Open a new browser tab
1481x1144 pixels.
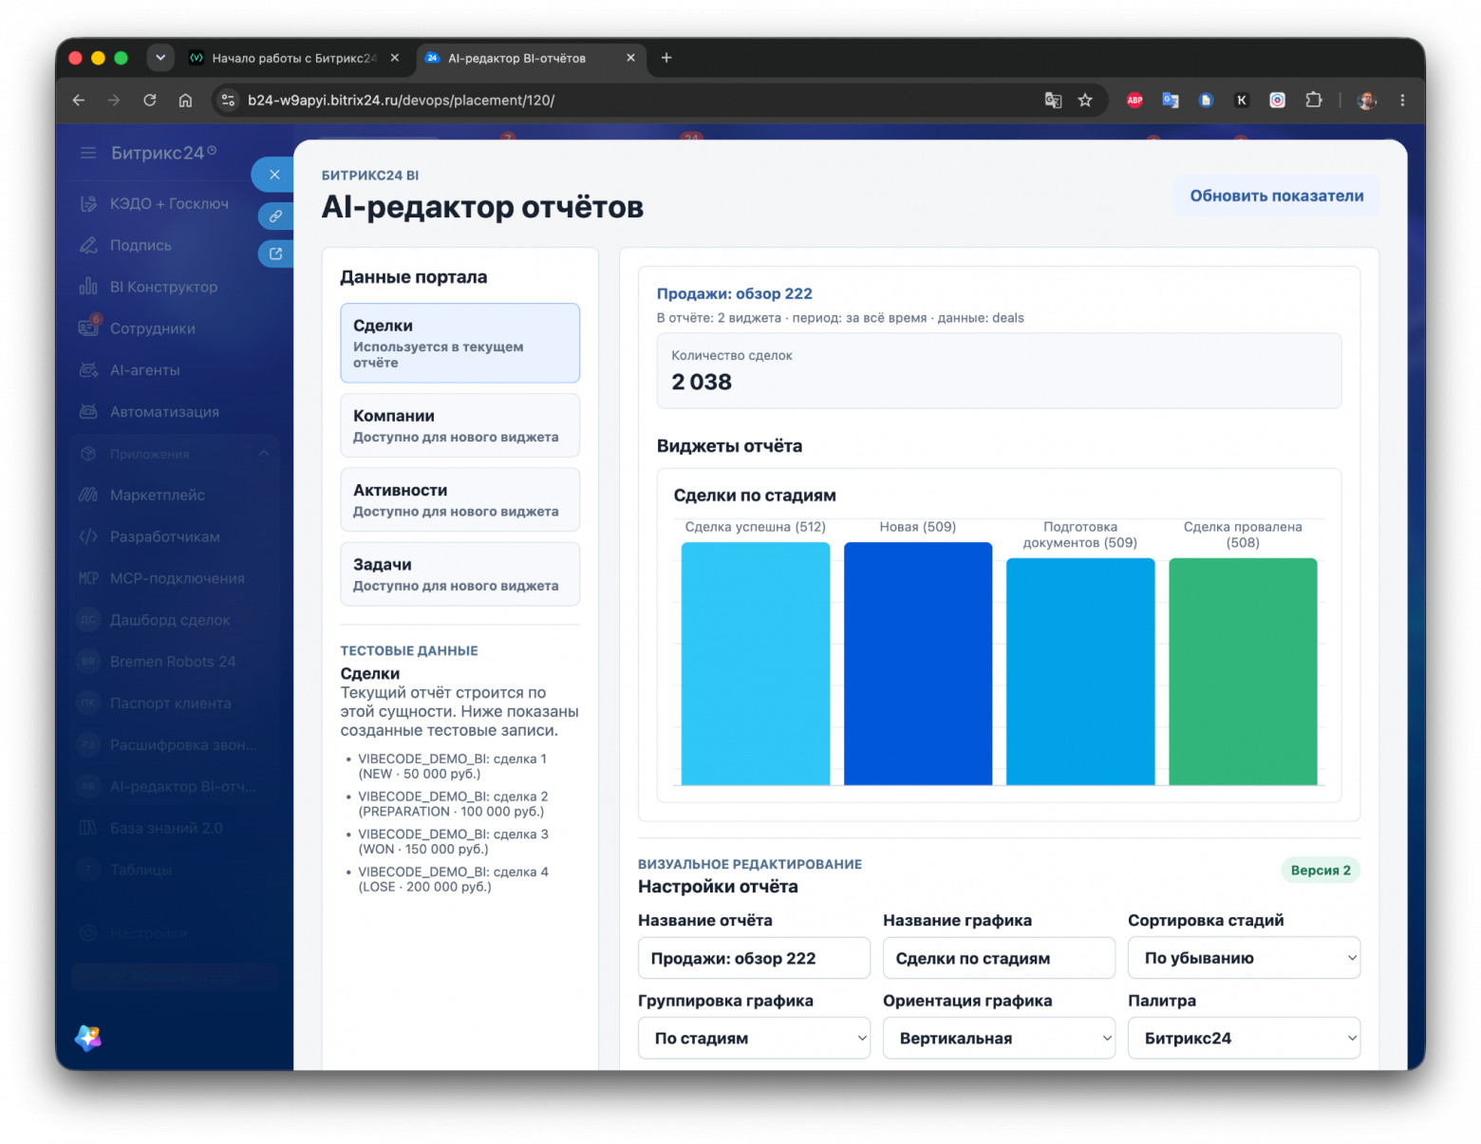click(666, 58)
